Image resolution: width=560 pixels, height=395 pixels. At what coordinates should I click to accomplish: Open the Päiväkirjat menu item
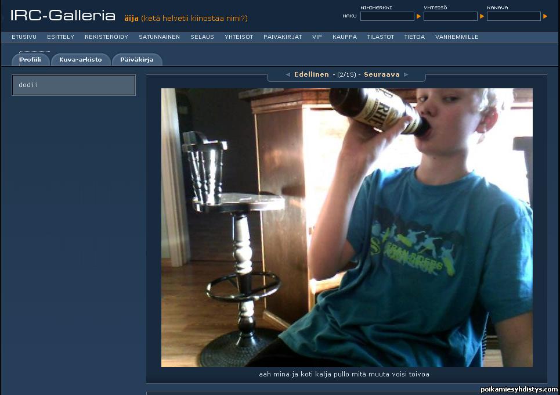pyautogui.click(x=283, y=37)
